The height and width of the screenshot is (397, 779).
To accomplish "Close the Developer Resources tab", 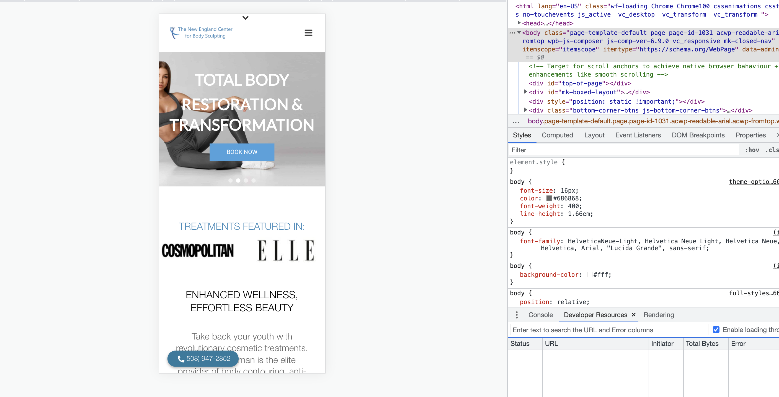I will (634, 315).
